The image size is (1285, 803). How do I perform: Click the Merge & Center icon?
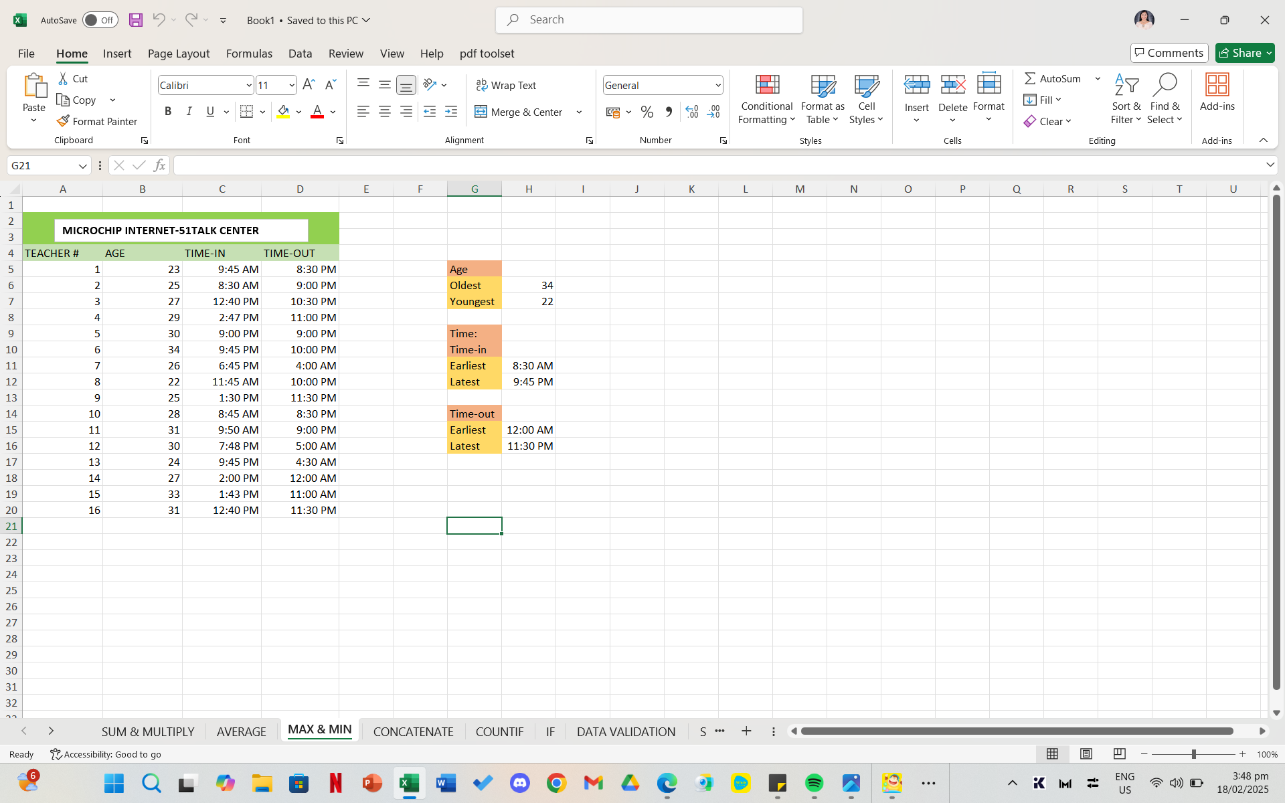(x=481, y=112)
